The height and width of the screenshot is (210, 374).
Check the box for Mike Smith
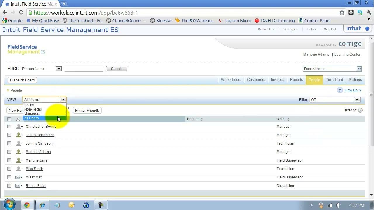point(9,169)
